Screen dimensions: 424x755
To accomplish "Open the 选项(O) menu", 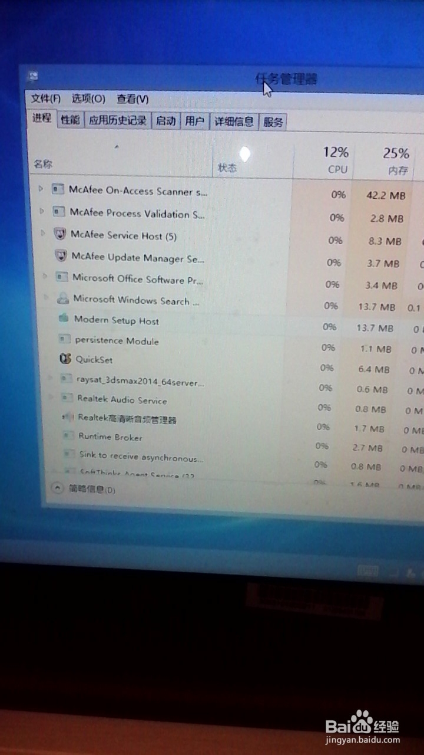I will (x=88, y=99).
